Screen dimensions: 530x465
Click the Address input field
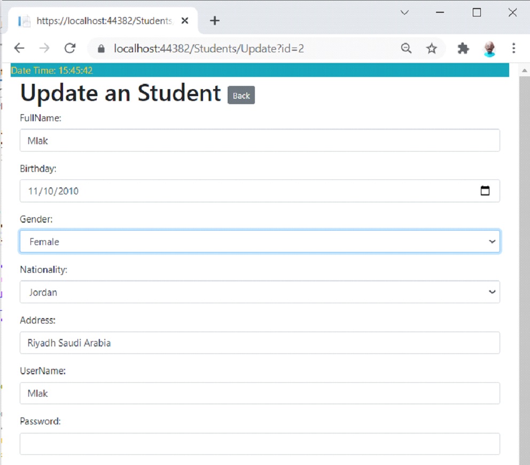pos(260,343)
